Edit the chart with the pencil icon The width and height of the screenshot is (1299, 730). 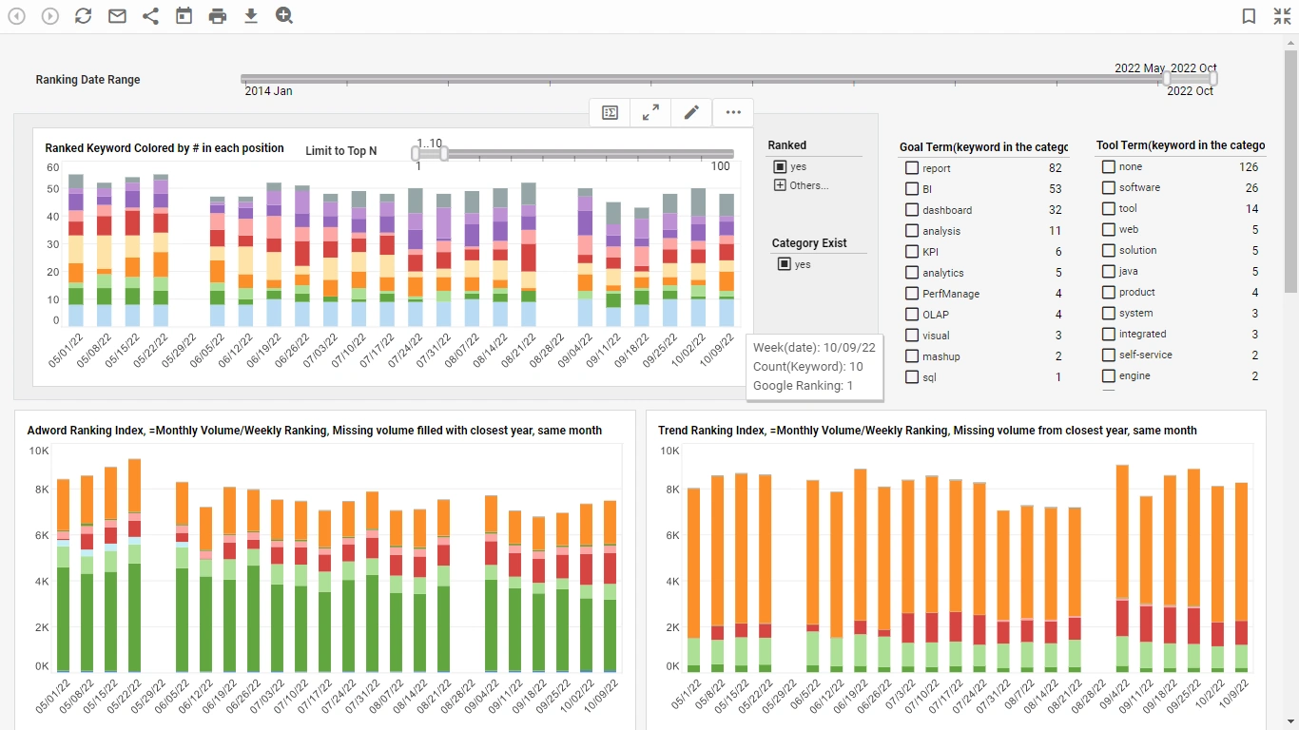pyautogui.click(x=691, y=112)
